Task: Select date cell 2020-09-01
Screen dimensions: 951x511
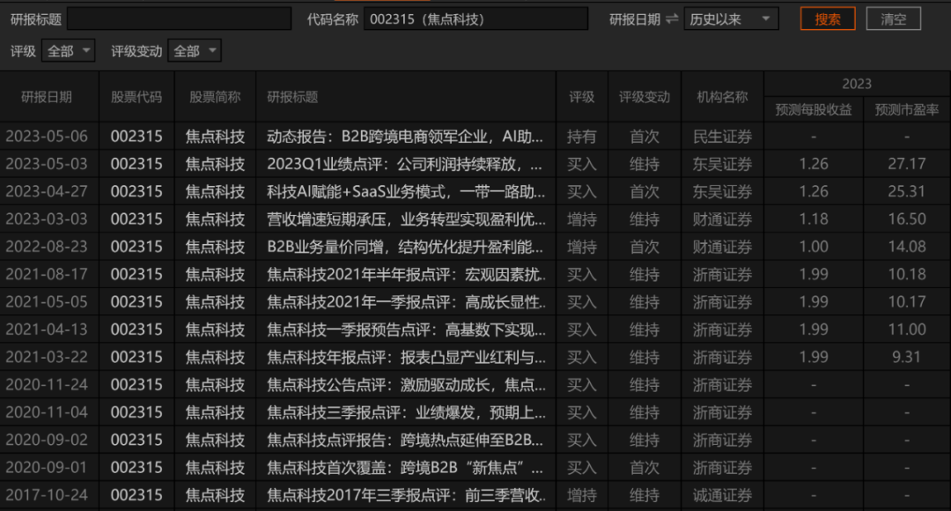Action: pos(47,468)
